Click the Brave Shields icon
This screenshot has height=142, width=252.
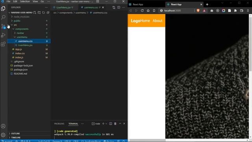(x=198, y=11)
